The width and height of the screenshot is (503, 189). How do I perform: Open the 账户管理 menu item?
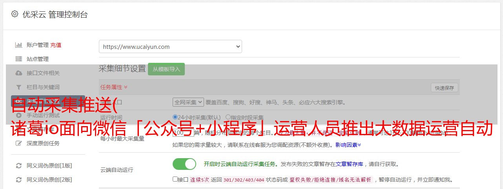38,45
